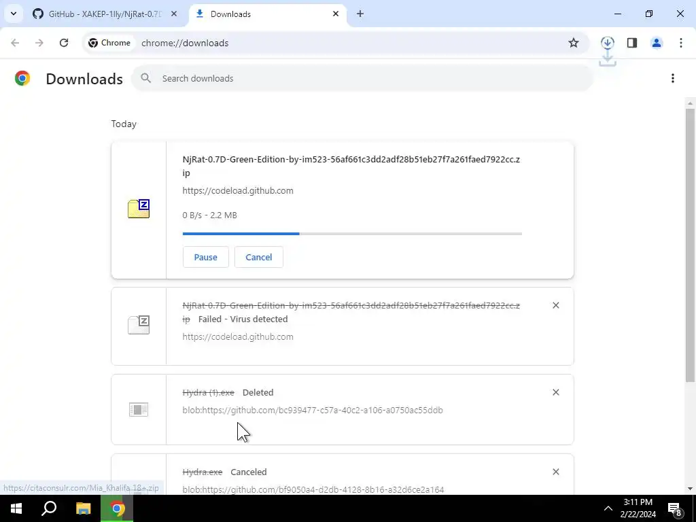Screen dimensions: 696x522
Task: Click the zip file icon of the active download
Action: (x=139, y=209)
